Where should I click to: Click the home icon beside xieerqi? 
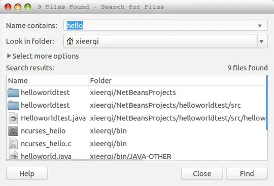(70, 41)
